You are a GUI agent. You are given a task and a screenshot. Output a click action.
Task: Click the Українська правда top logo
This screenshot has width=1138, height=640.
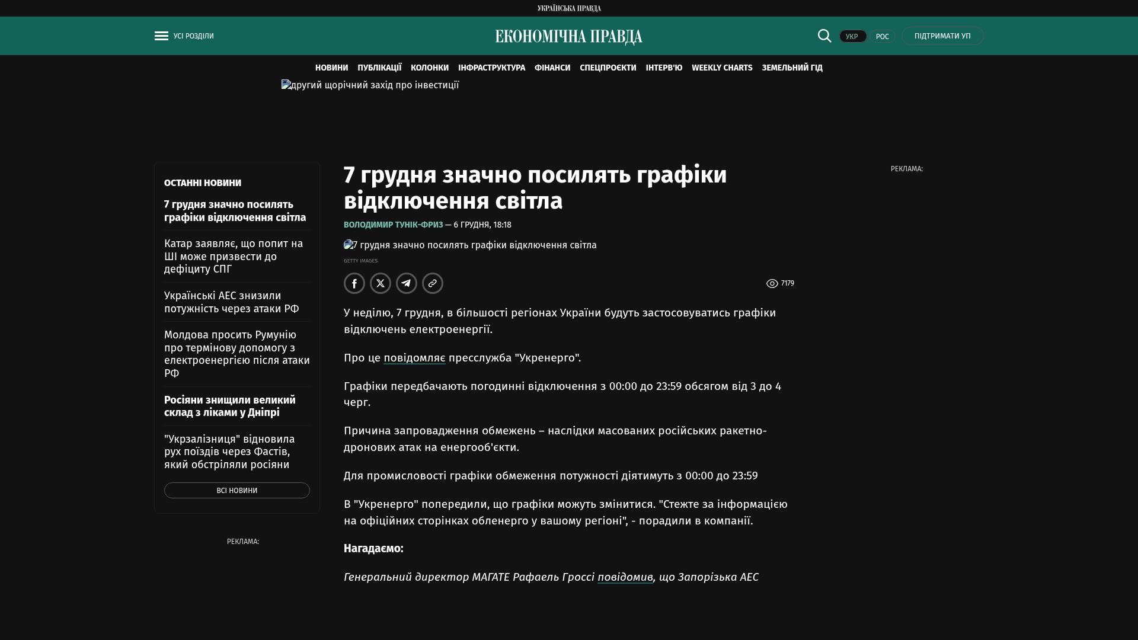click(x=568, y=8)
